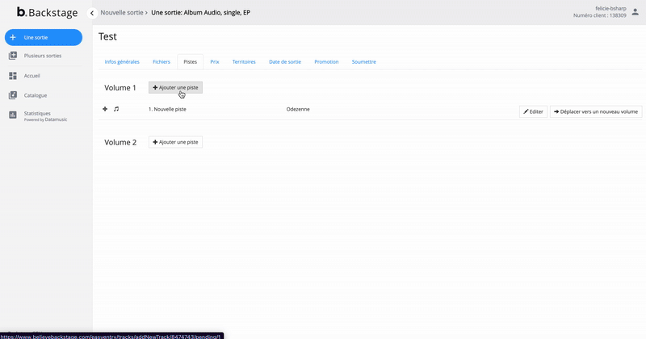646x339 pixels.
Task: Switch to the Fichiers tab
Action: pyautogui.click(x=161, y=62)
